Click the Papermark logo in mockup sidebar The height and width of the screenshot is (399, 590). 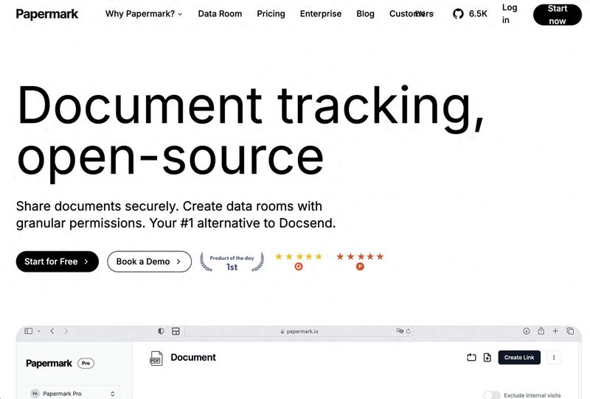click(x=49, y=364)
